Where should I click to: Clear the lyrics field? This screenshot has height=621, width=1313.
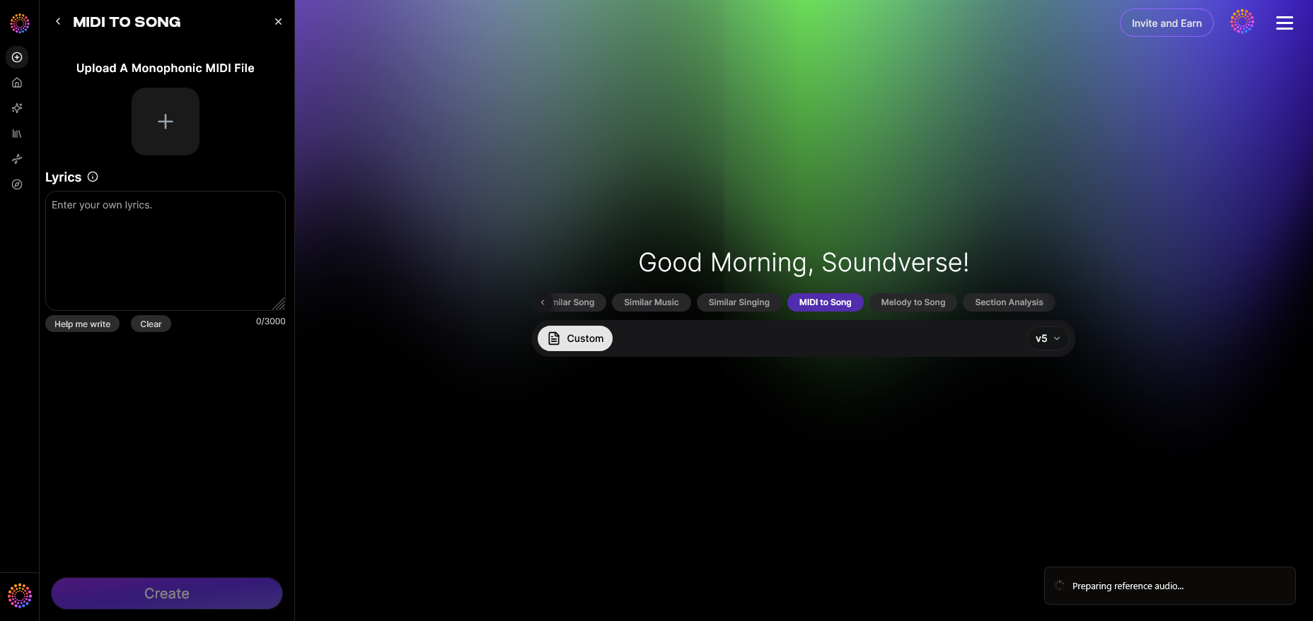click(x=151, y=324)
